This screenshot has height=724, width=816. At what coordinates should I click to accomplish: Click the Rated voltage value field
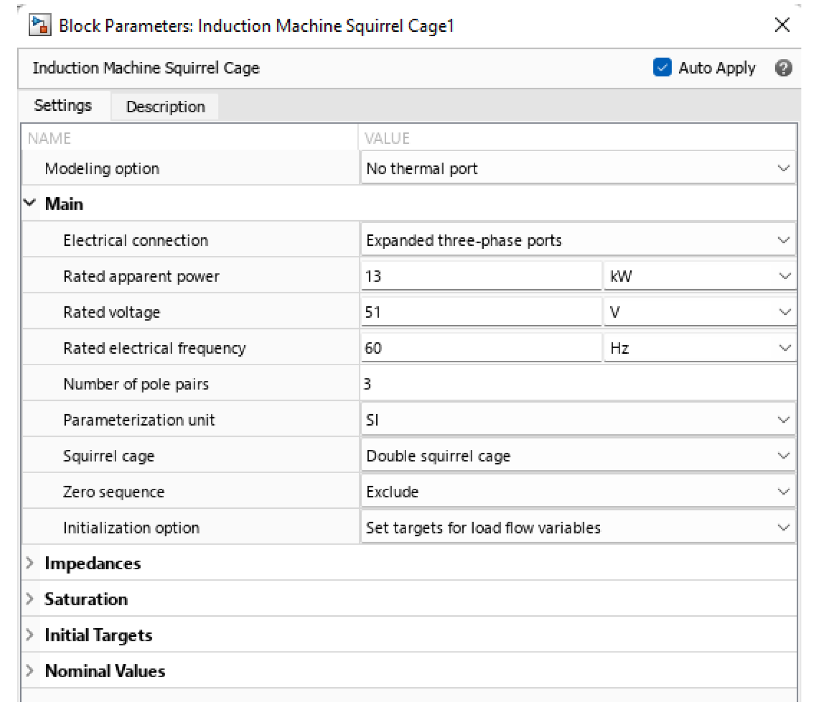coord(480,312)
